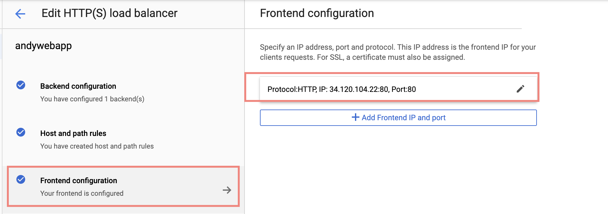Screen dimensions: 608x214
Task: Click the Frontend configuration panel heading
Action: point(317,14)
